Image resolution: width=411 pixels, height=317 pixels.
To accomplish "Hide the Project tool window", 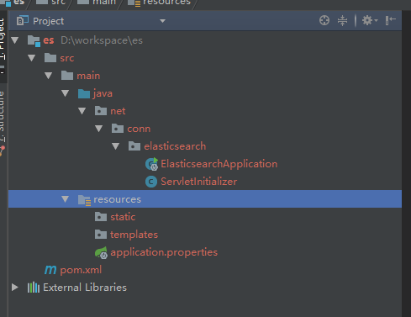I will coord(390,20).
